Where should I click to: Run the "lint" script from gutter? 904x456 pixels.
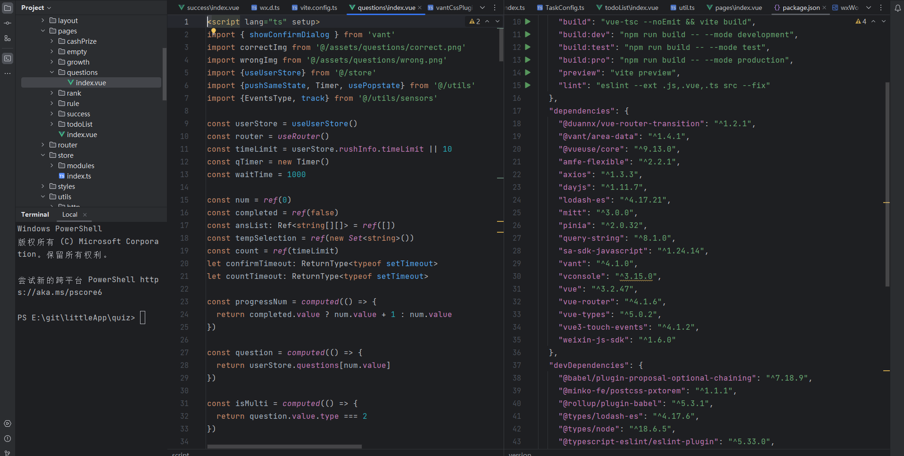(x=528, y=85)
